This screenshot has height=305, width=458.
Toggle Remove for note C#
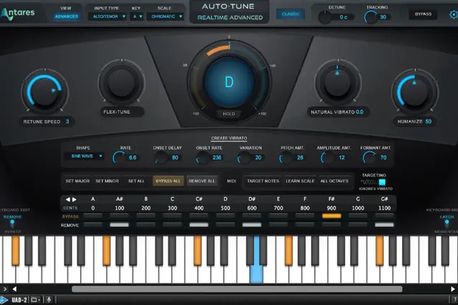(199, 225)
